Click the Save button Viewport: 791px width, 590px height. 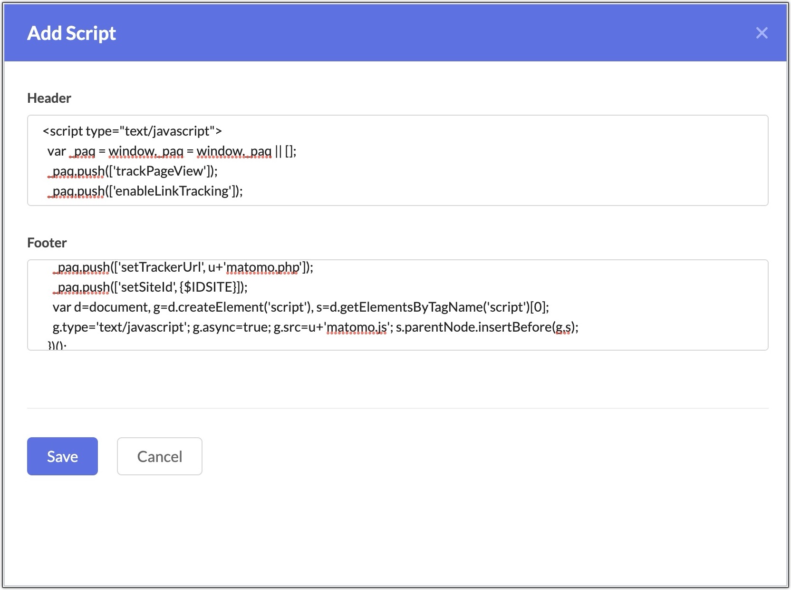[x=62, y=456]
